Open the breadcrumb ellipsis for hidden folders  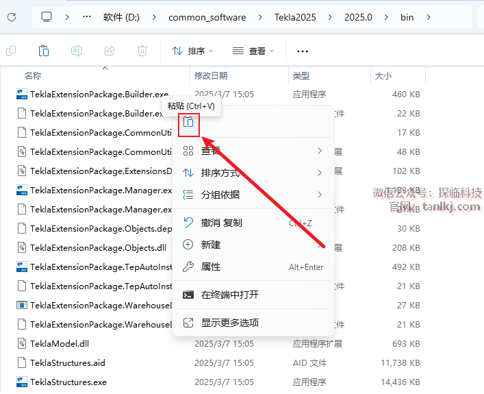click(x=87, y=17)
